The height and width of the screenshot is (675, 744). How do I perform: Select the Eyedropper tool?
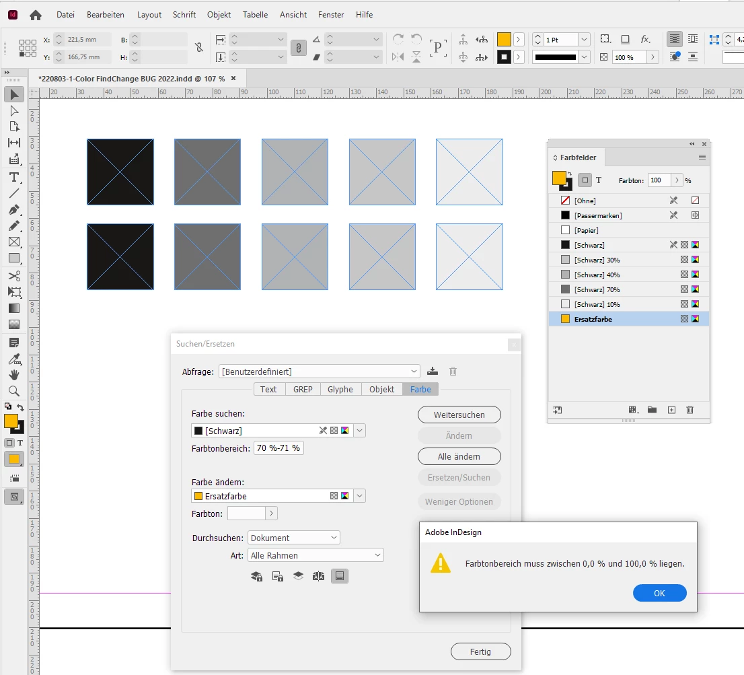tap(14, 359)
